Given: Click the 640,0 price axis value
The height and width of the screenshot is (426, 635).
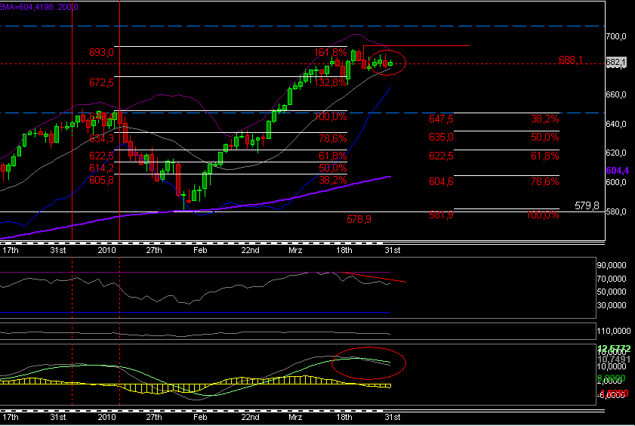Looking at the screenshot, I should tap(615, 124).
